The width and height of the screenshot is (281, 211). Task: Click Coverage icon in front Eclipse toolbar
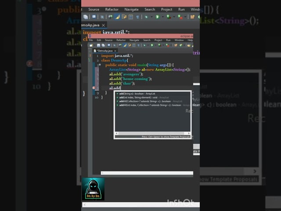coord(160,45)
